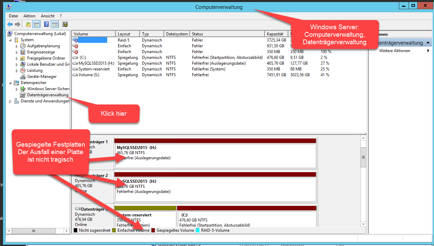Select the Datenträgerverwaltung tree icon
434x246 pixels.
tap(23, 95)
